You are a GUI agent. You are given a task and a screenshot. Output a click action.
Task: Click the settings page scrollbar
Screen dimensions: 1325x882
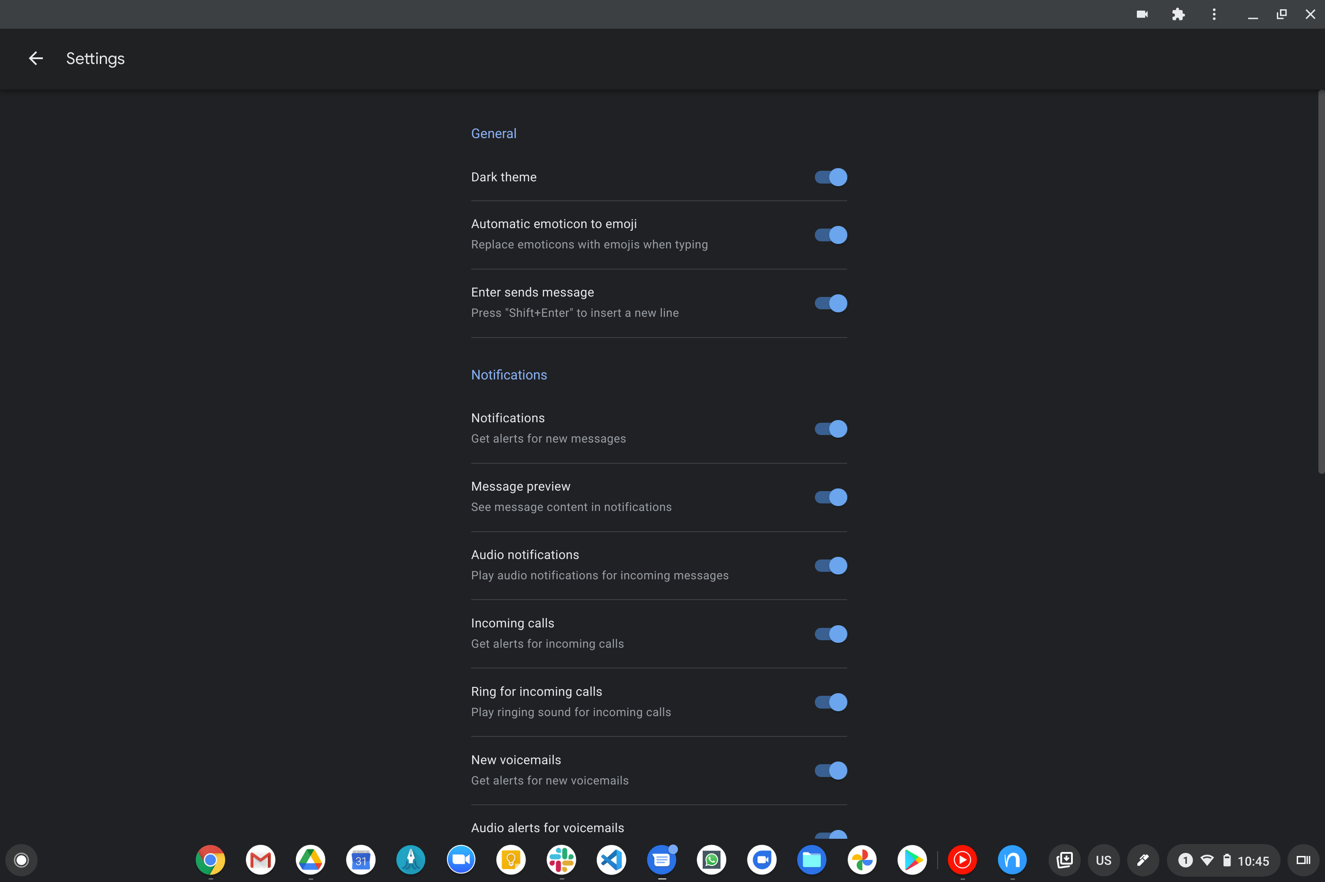tap(1321, 281)
